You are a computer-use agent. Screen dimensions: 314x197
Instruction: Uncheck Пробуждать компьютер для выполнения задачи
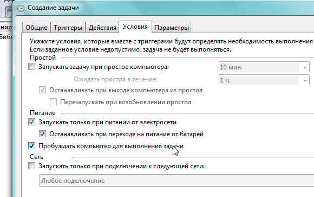click(31, 146)
